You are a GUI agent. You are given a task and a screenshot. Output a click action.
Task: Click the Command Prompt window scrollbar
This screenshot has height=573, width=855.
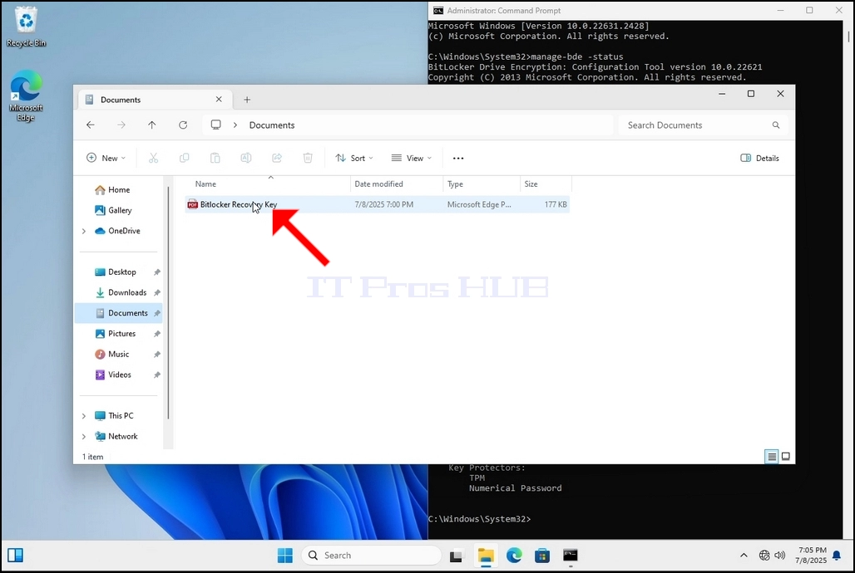tap(848, 36)
